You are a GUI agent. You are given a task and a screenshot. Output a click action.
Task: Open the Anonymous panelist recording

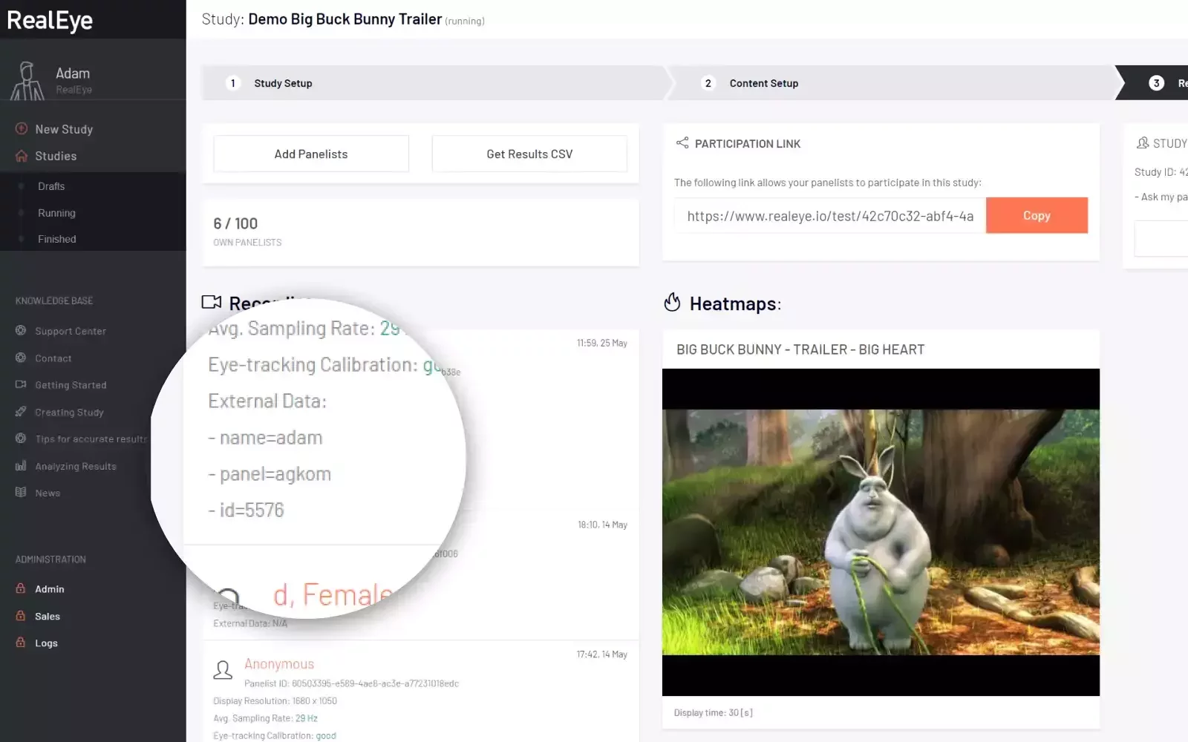279,664
